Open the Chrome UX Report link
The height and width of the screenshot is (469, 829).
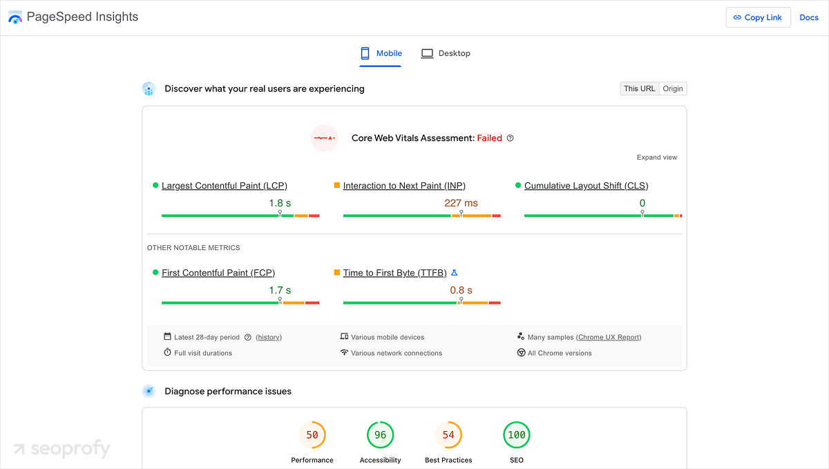click(x=609, y=336)
